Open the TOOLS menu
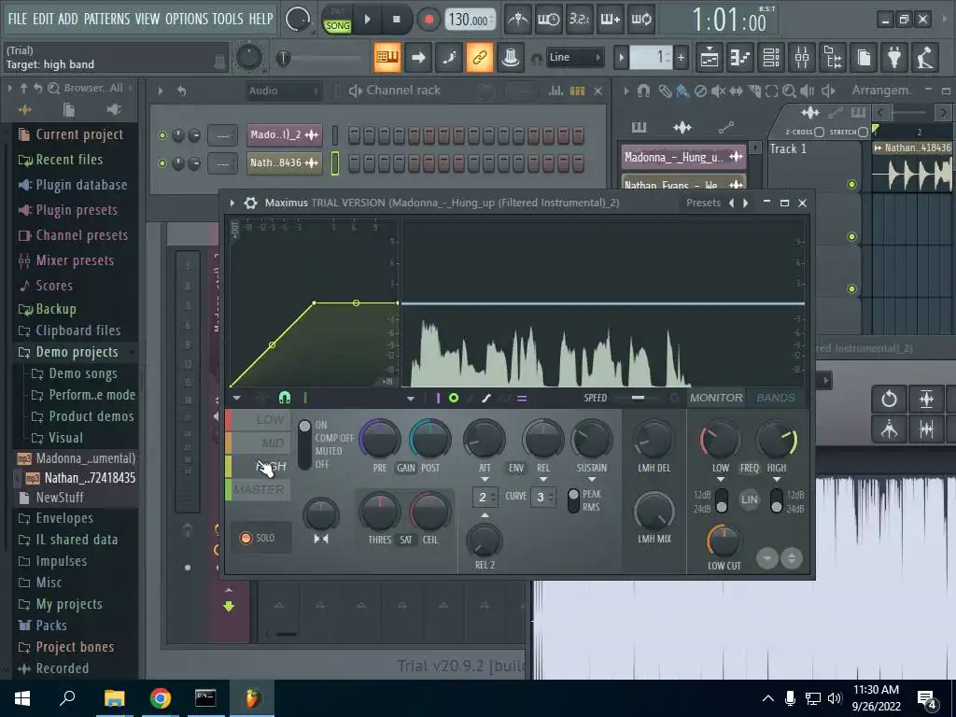This screenshot has width=956, height=717. (x=228, y=19)
